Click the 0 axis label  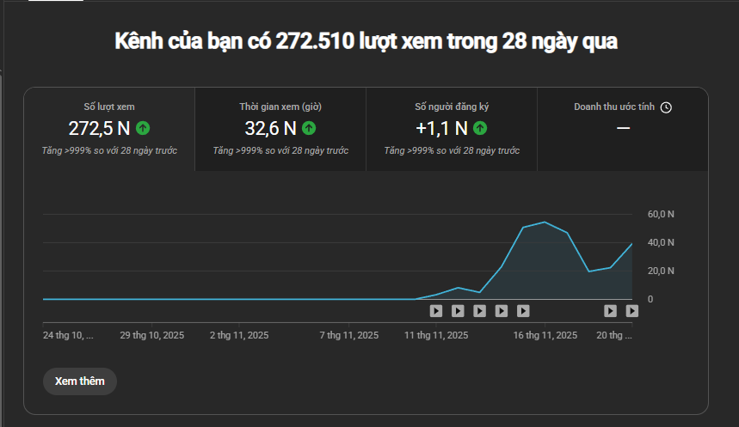pos(650,300)
